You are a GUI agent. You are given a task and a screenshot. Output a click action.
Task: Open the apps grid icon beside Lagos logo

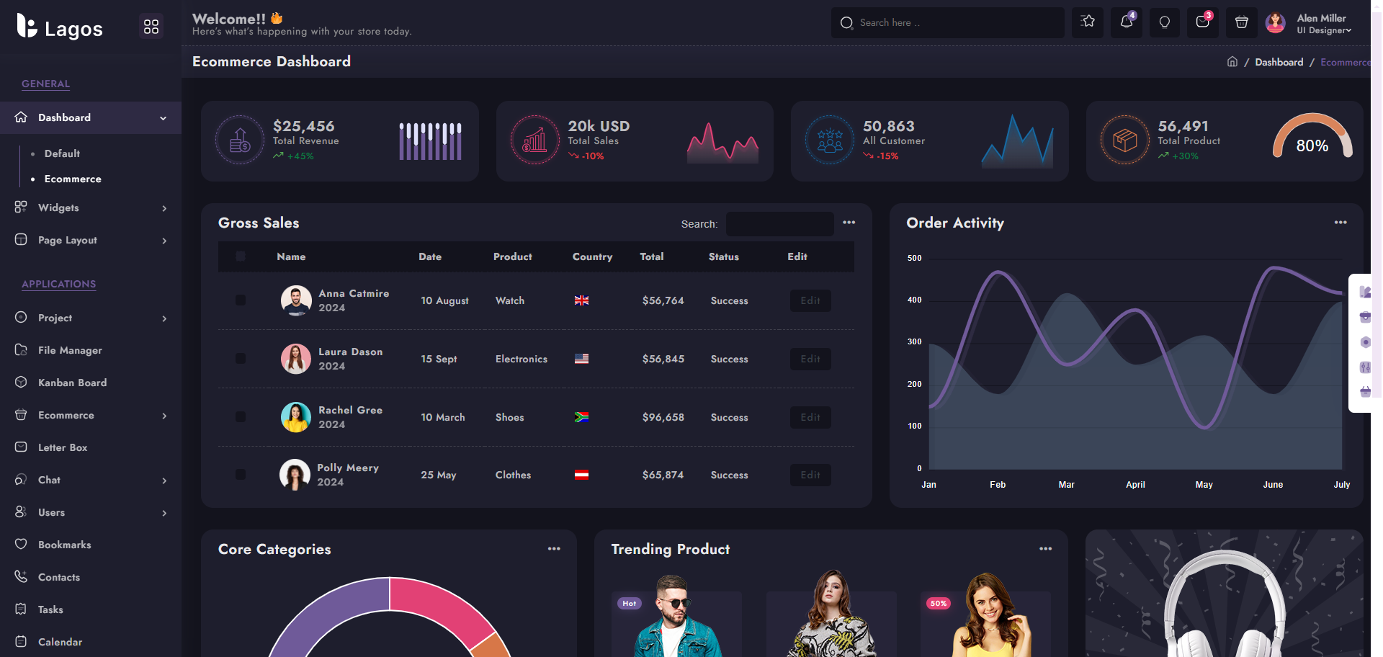(x=151, y=25)
